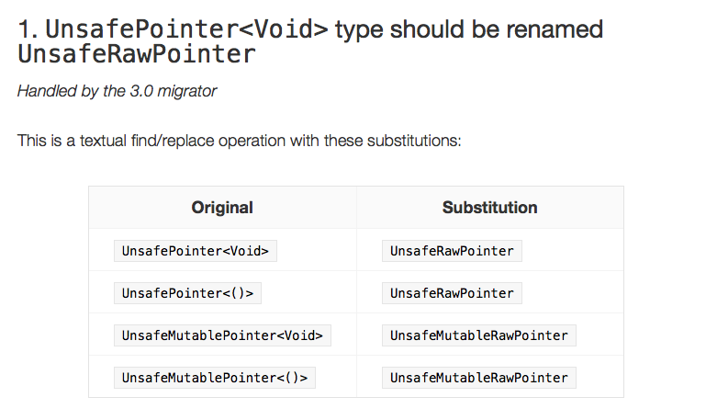Click 'type should be renamed' heading text
706x420 pixels.
[x=469, y=29]
